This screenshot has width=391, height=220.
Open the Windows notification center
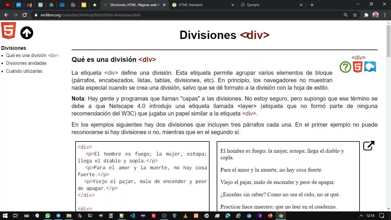(382, 216)
